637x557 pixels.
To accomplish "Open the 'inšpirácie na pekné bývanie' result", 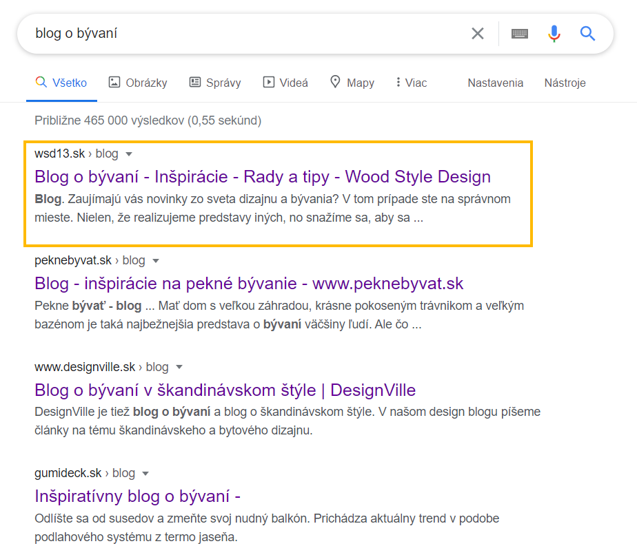I will 249,283.
